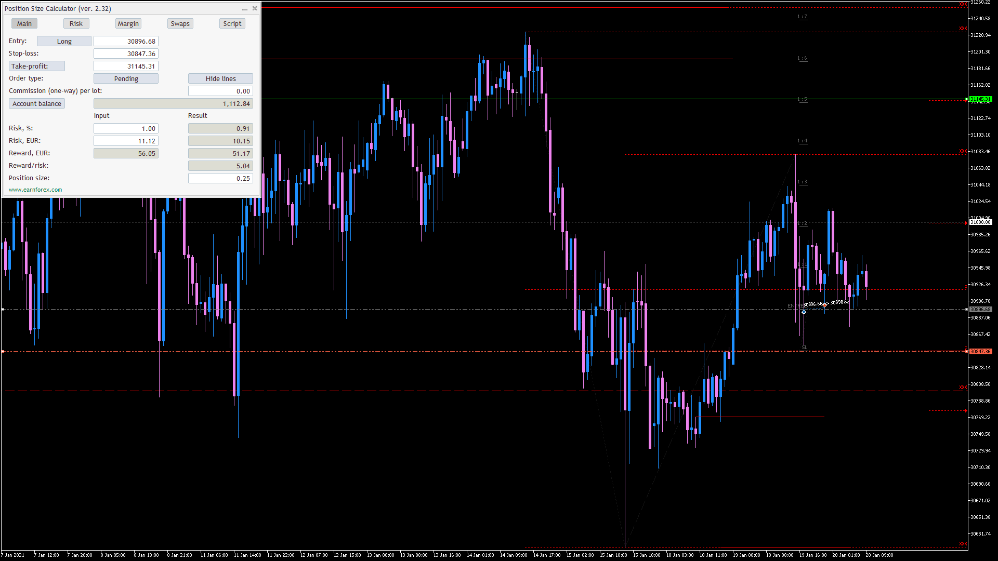Click the Stop-loss price input field
The height and width of the screenshot is (561, 998).
[x=126, y=54]
